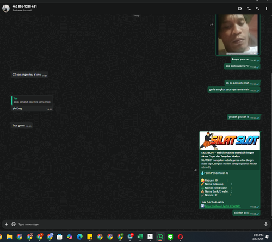Select the 'yaudah gausah la' message
272x242 pixels.
(x=244, y=117)
